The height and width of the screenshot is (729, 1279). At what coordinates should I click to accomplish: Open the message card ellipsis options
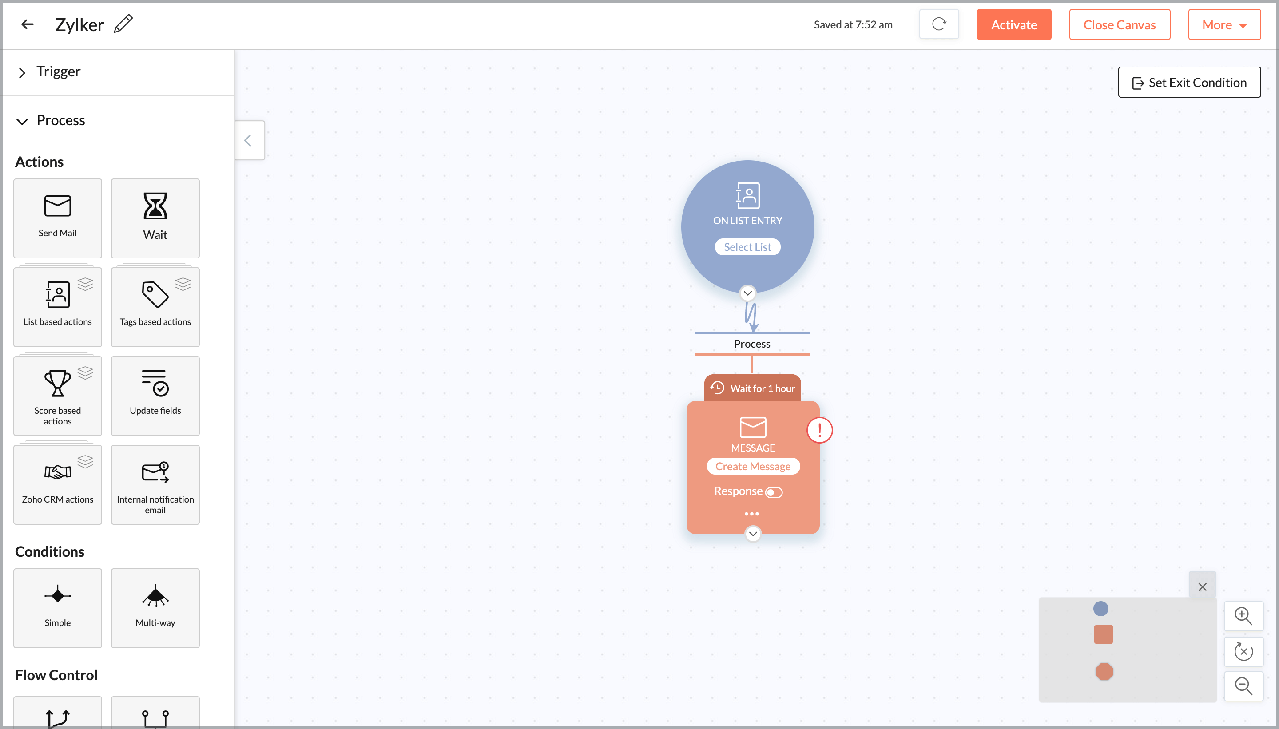[752, 513]
